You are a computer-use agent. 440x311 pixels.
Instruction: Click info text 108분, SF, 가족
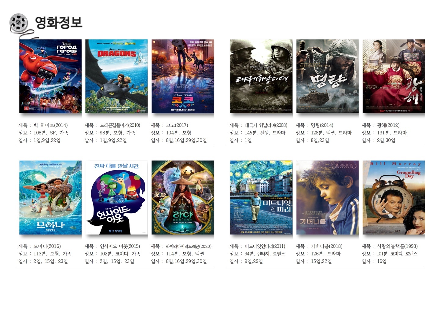point(51,133)
